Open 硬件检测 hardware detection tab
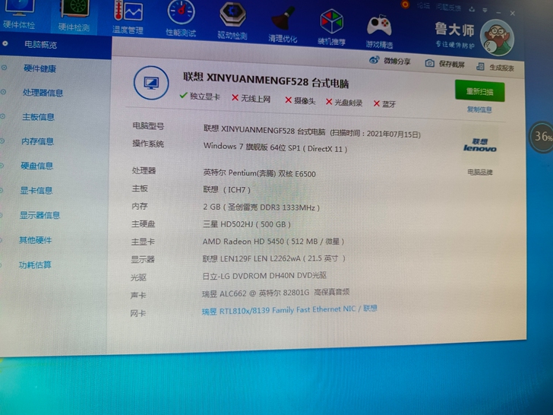This screenshot has width=553, height=415. [x=74, y=16]
